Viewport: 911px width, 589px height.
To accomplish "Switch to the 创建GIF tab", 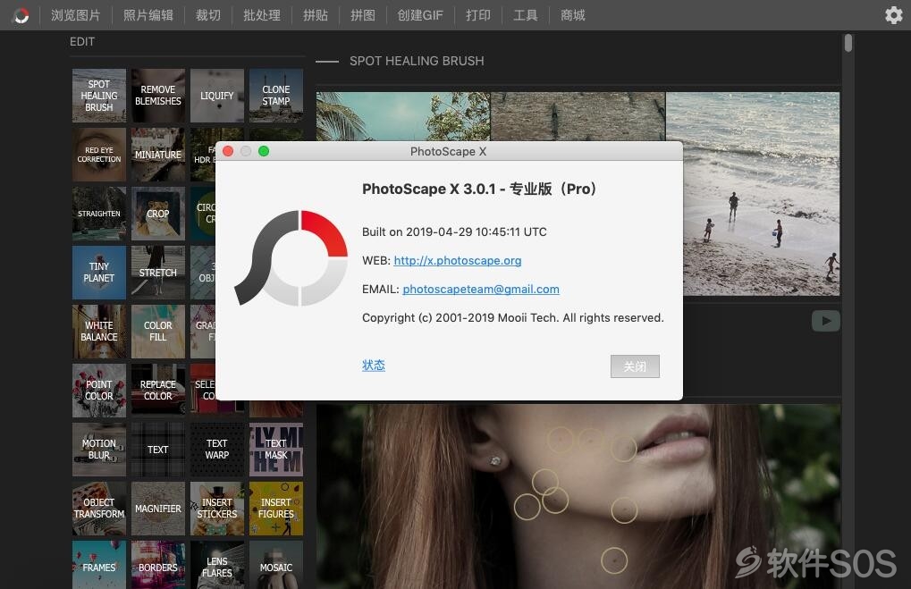I will [x=420, y=15].
